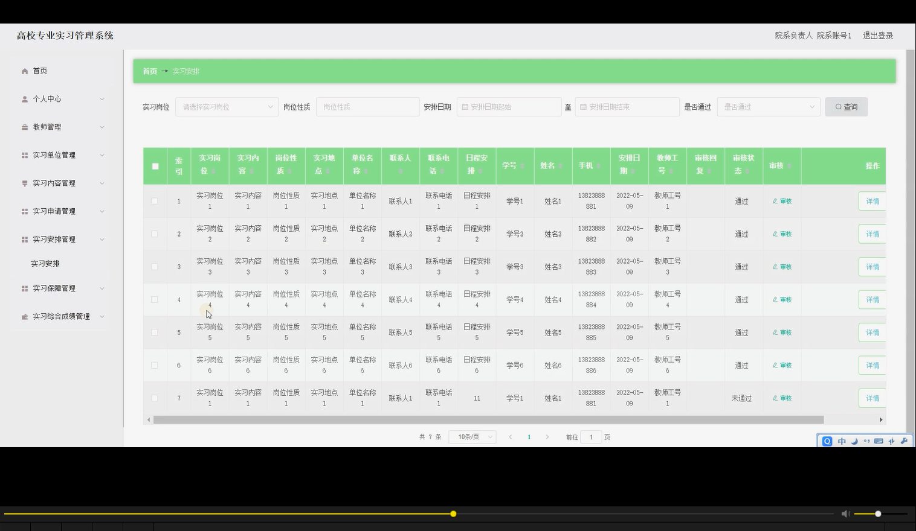This screenshot has height=531, width=916.
Task: Check the checkbox for row 5
Action: 155,332
